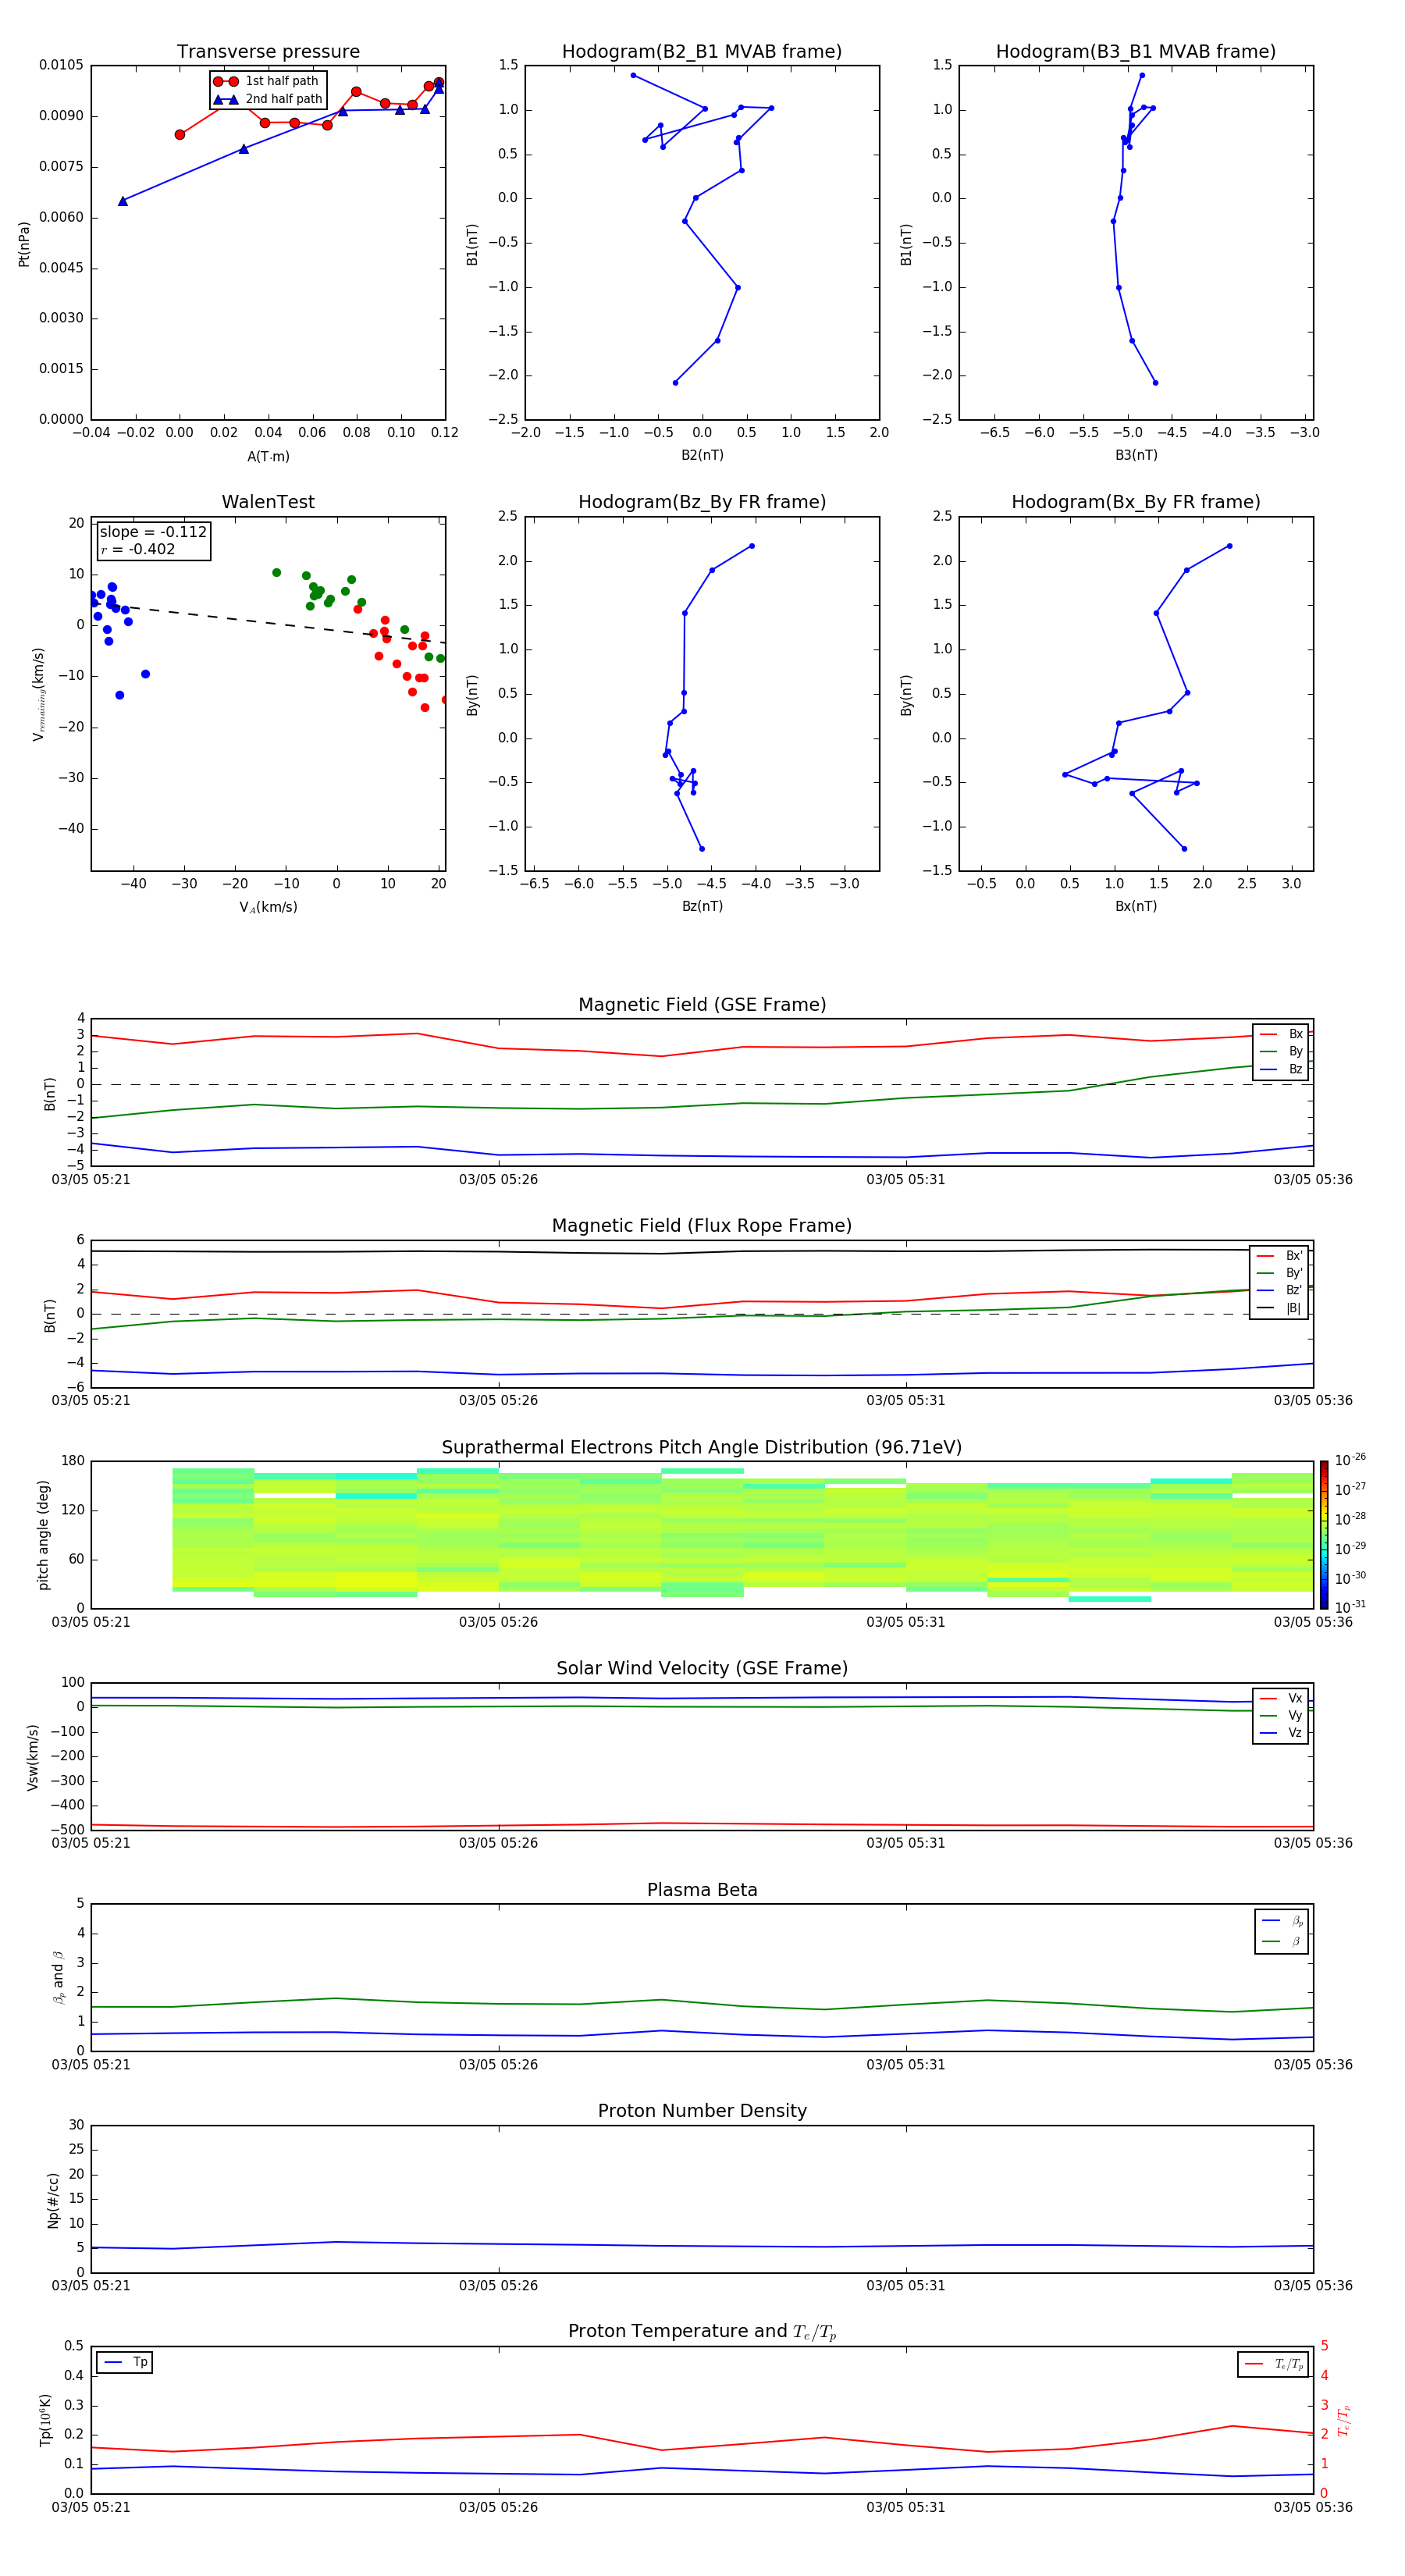Click Vy entry in velocity legend
The width and height of the screenshot is (1405, 2576).
pos(1281,1715)
